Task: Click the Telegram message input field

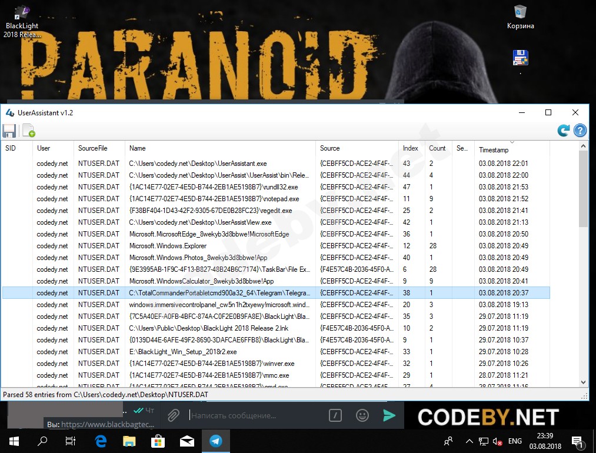Action: [x=253, y=415]
